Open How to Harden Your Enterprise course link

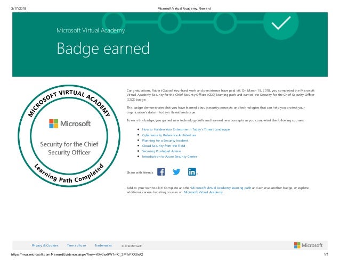point(186,129)
